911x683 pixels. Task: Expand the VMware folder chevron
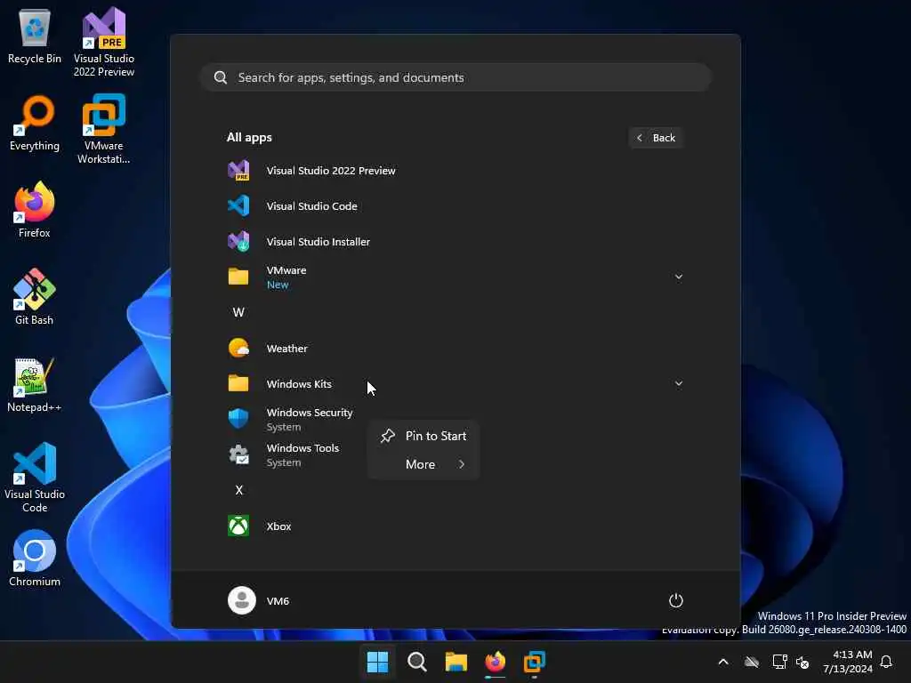pos(679,277)
